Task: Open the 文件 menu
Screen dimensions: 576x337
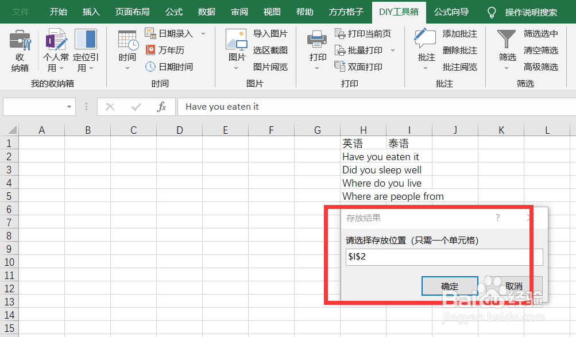Action: point(21,12)
